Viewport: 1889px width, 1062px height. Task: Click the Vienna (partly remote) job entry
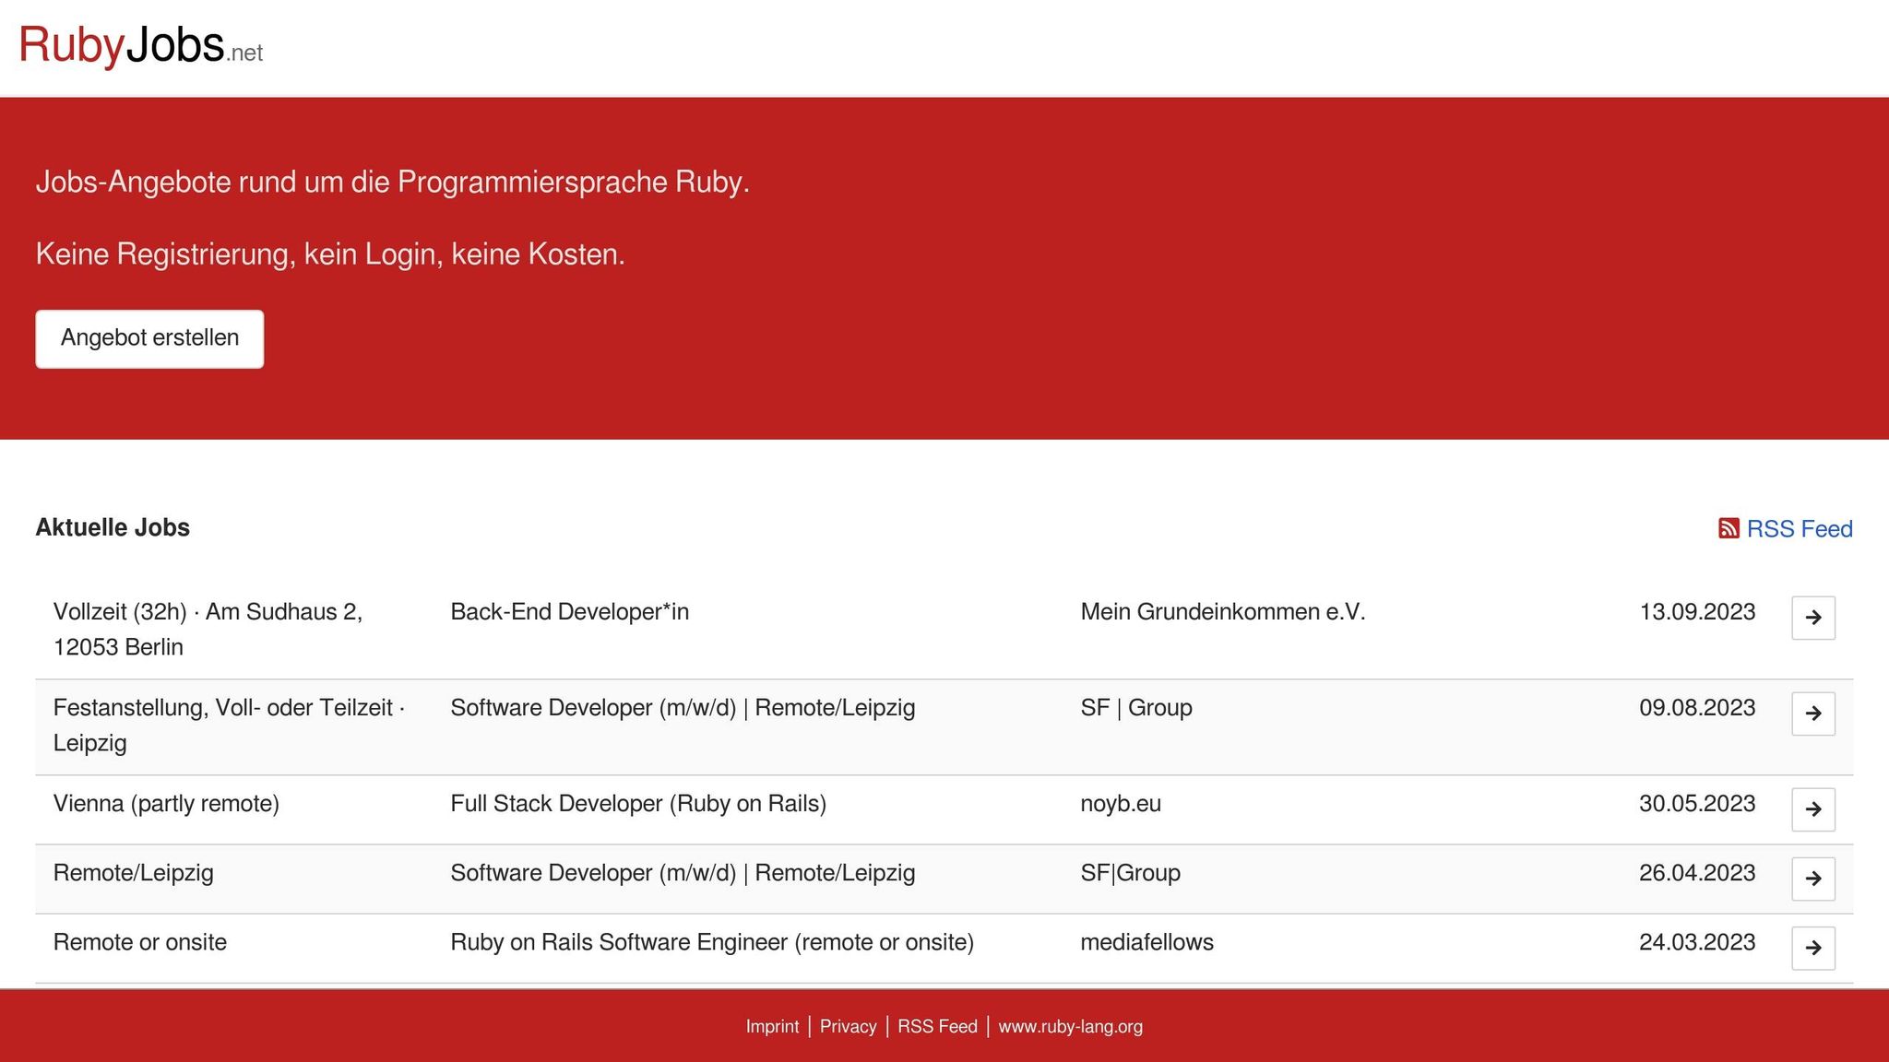pyautogui.click(x=167, y=803)
